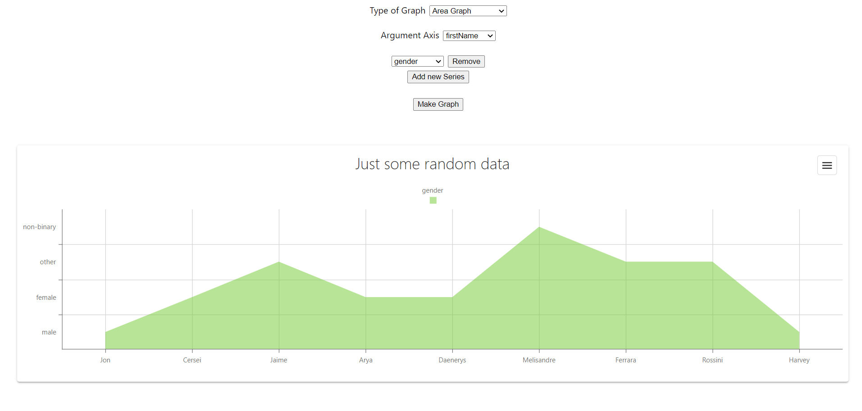
Task: Click the Daenerys axis label
Action: [452, 360]
